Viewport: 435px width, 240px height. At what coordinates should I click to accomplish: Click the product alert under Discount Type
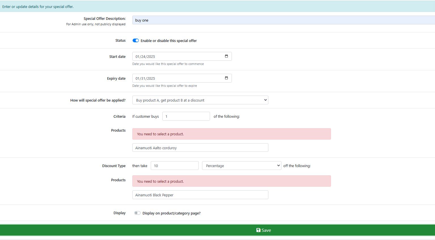(232, 181)
